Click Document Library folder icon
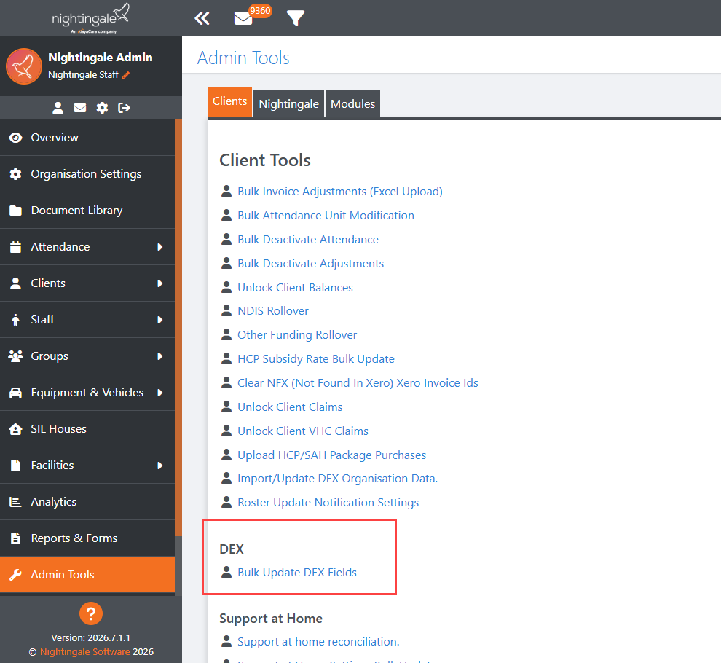The width and height of the screenshot is (721, 663). pyautogui.click(x=15, y=211)
